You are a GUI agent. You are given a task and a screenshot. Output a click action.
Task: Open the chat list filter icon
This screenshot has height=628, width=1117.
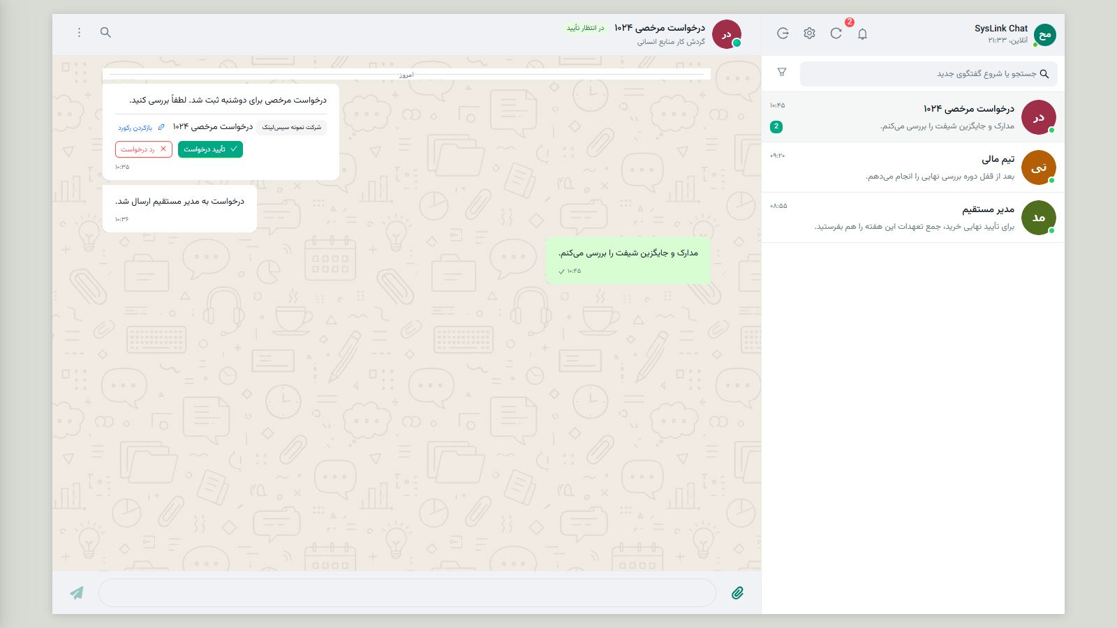tap(782, 72)
